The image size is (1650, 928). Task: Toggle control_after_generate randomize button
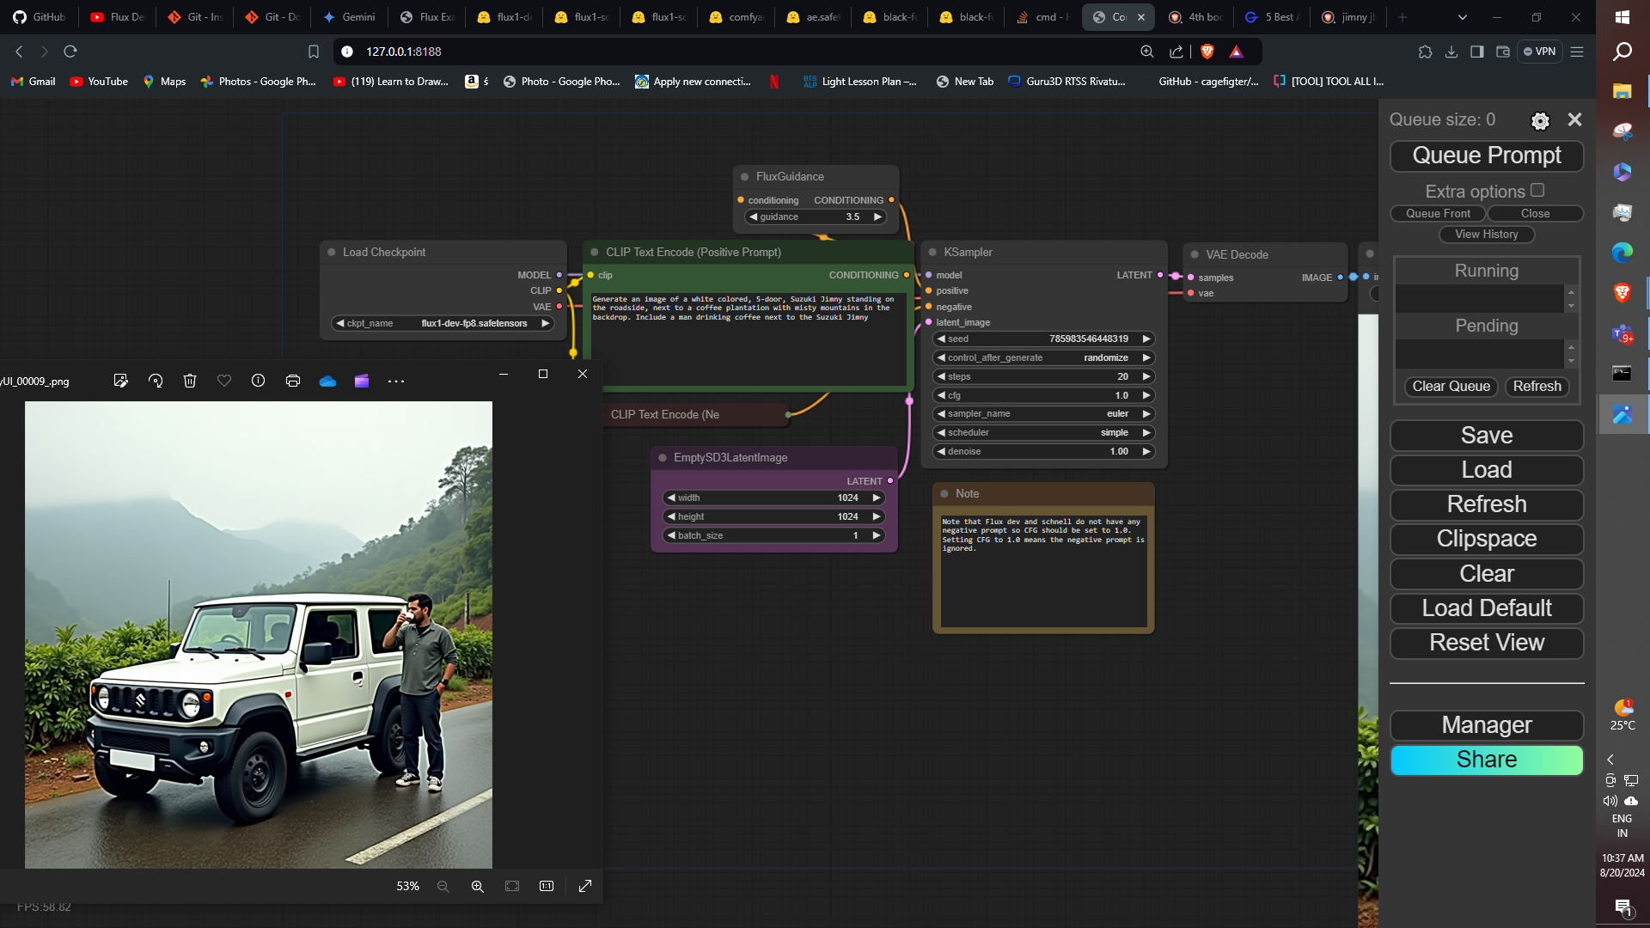(x=1044, y=357)
